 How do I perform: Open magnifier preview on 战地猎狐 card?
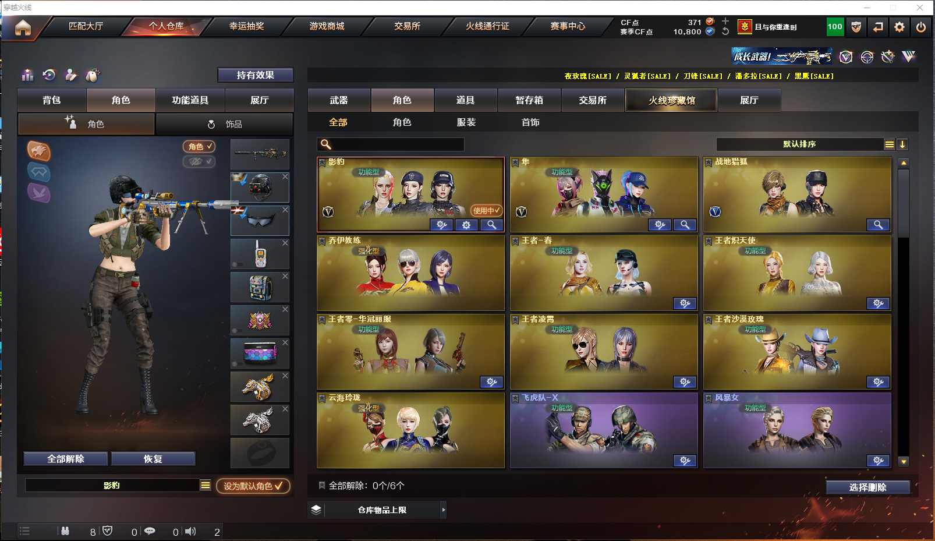click(878, 225)
